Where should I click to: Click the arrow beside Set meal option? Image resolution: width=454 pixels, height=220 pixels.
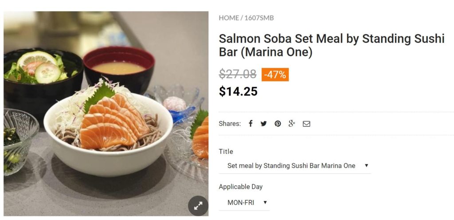(366, 165)
